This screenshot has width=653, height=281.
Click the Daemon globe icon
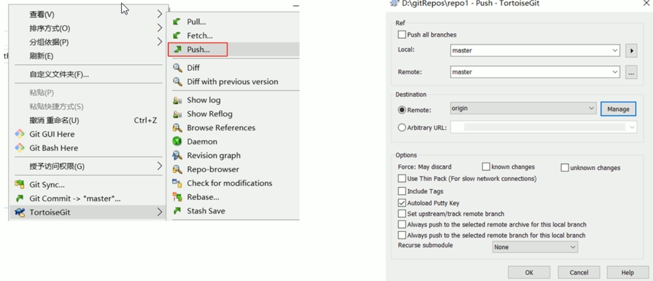click(177, 142)
